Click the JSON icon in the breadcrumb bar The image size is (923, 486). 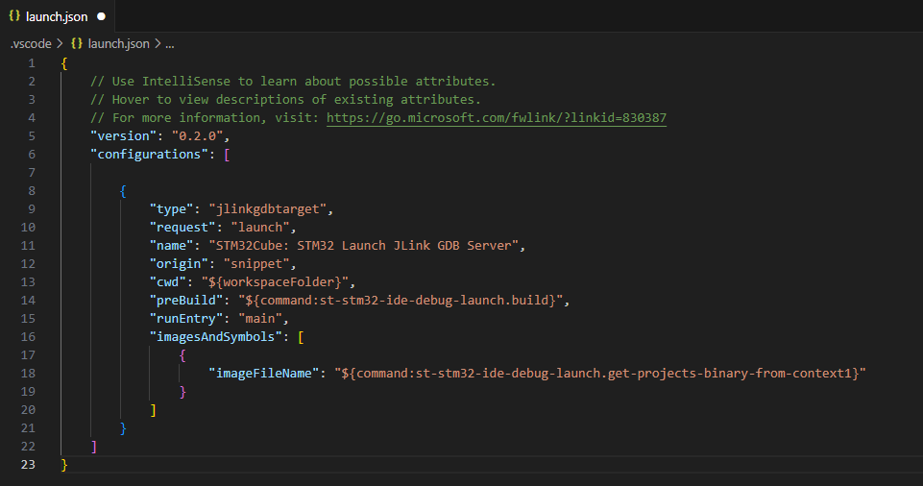click(x=76, y=43)
